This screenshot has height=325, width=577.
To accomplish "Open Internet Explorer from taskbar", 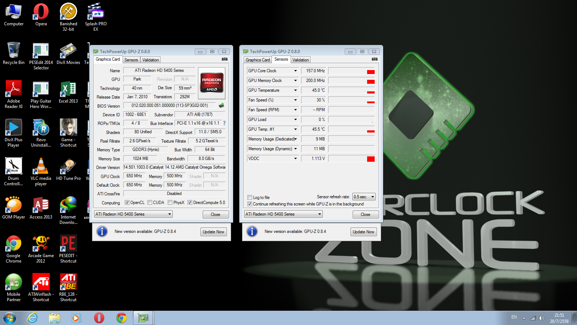I will pos(32,318).
